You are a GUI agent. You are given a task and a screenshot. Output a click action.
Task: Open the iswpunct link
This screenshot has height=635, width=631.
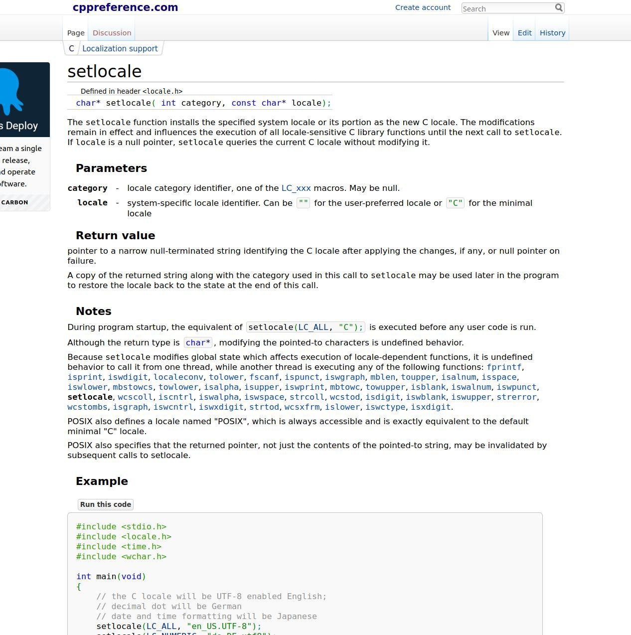pyautogui.click(x=516, y=387)
